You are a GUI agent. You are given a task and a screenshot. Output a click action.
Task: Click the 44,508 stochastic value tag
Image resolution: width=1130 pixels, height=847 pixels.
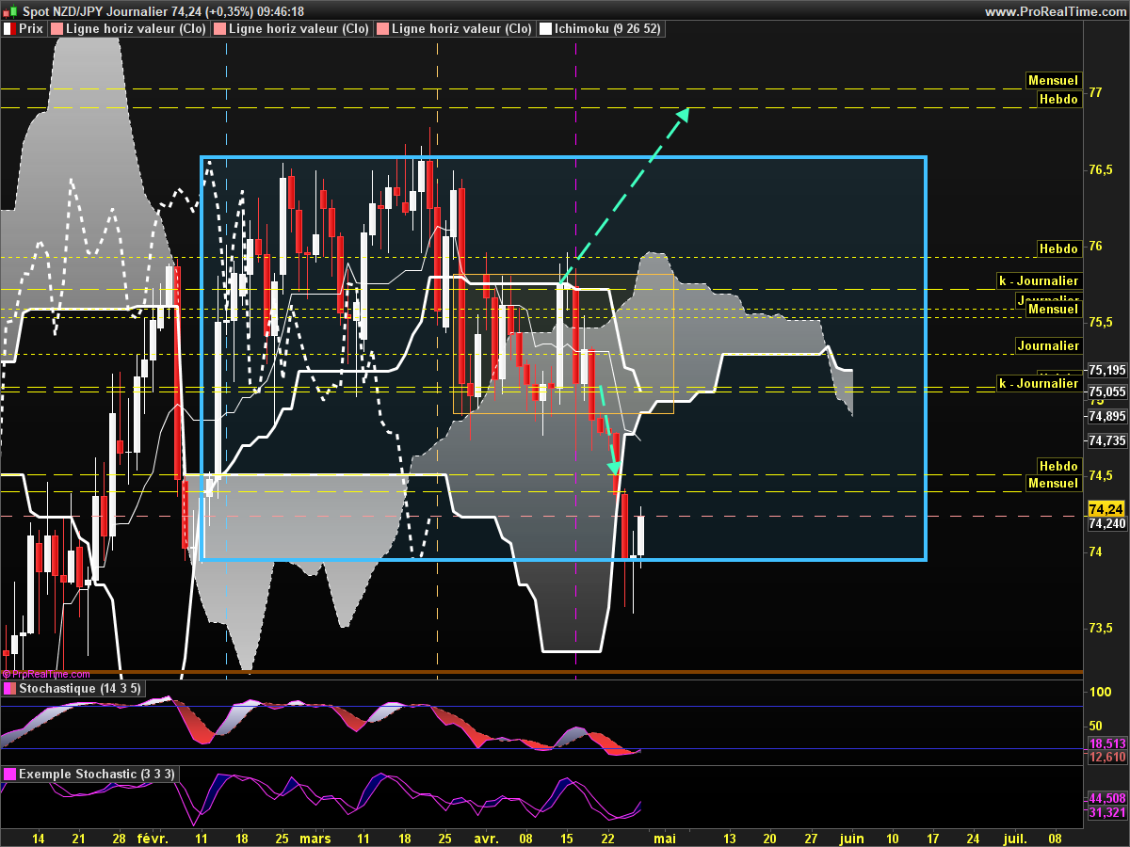1107,798
